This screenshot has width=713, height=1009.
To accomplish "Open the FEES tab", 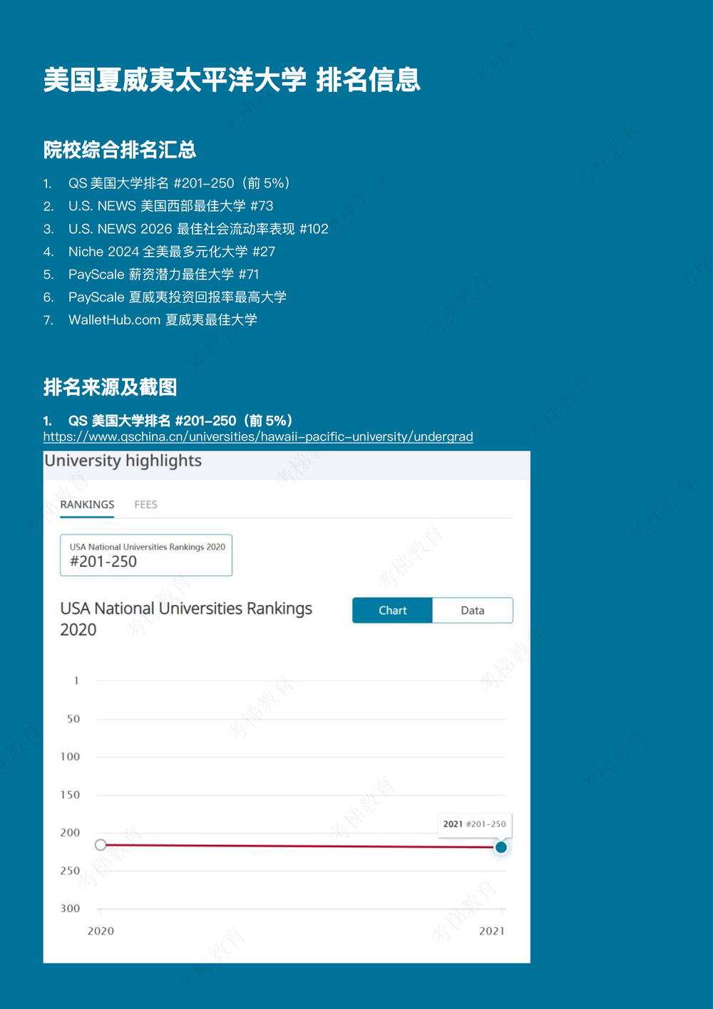I will point(145,504).
